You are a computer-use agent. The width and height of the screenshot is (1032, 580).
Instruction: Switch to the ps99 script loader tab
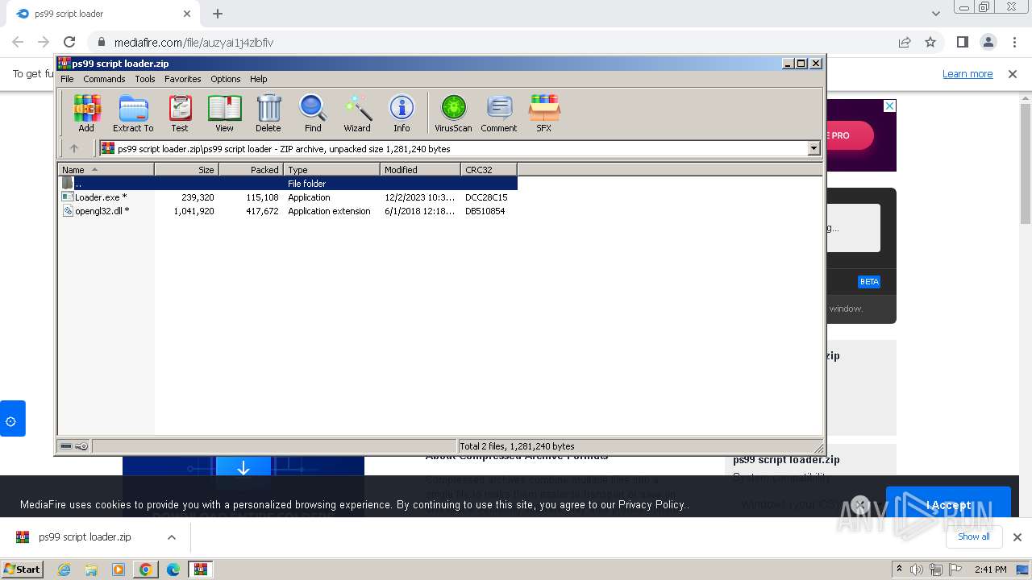[101, 14]
